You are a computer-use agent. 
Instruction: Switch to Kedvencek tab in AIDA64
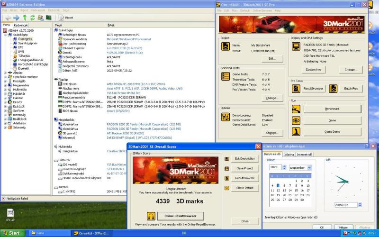pyautogui.click(x=21, y=25)
